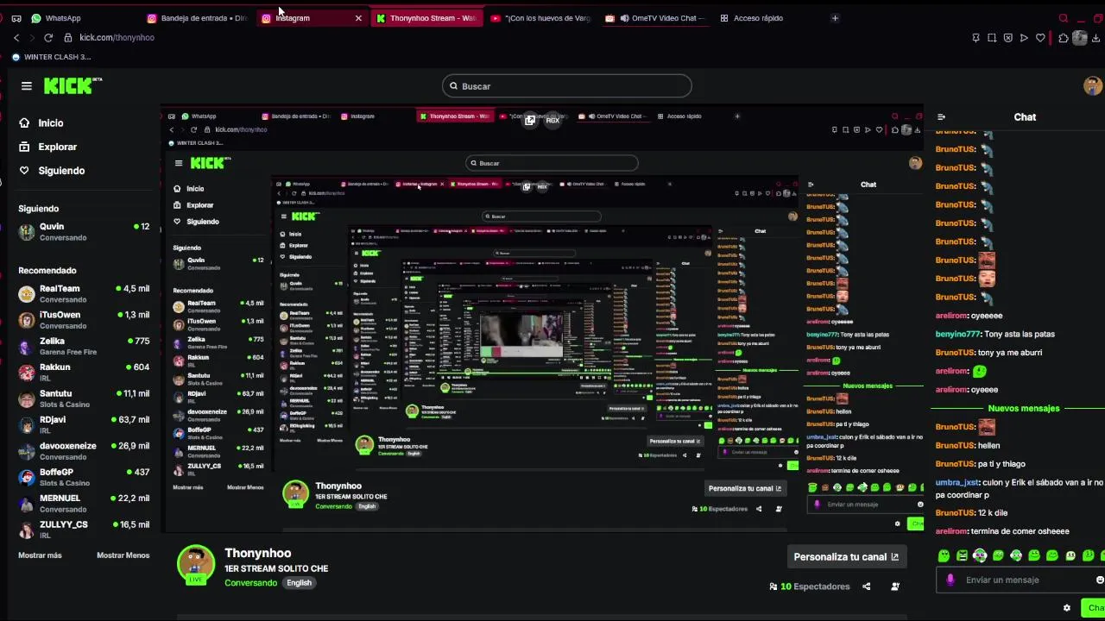Close the Instagram tab
Image resolution: width=1105 pixels, height=621 pixels.
pyautogui.click(x=358, y=18)
